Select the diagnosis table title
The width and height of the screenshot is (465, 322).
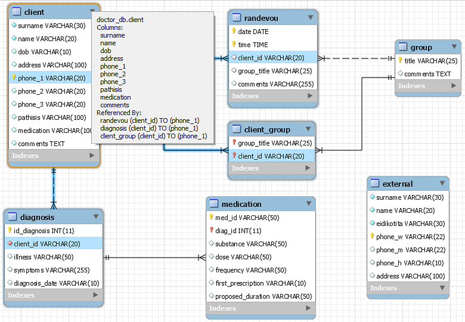click(38, 217)
